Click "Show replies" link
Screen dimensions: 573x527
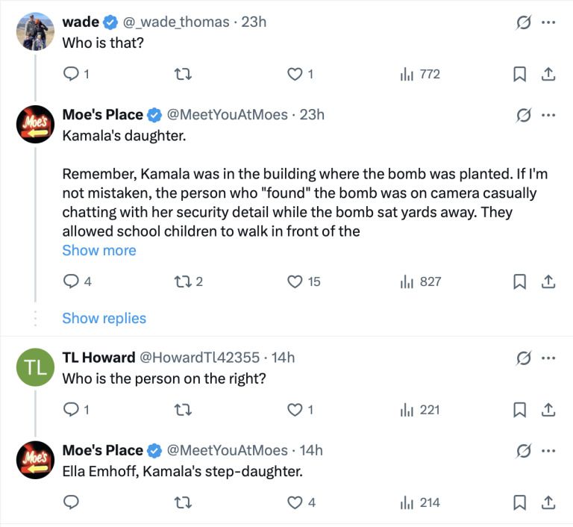pyautogui.click(x=104, y=318)
